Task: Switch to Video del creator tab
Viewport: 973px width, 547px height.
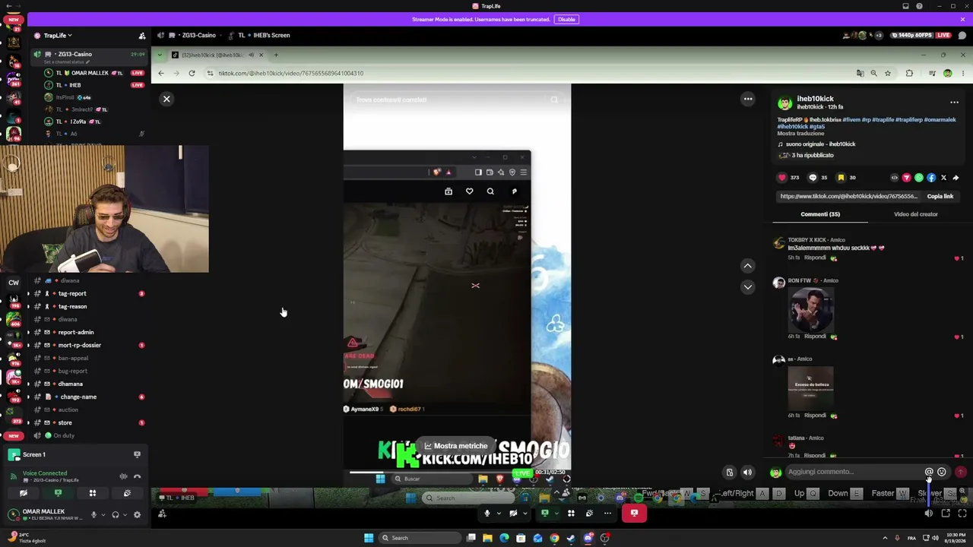Action: click(915, 214)
